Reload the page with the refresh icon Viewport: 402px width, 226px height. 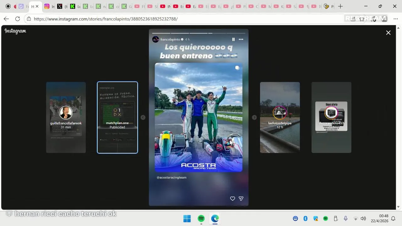[18, 19]
